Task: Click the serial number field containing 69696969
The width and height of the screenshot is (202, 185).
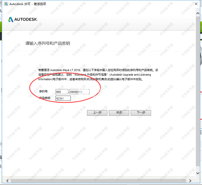Action: pyautogui.click(x=79, y=92)
